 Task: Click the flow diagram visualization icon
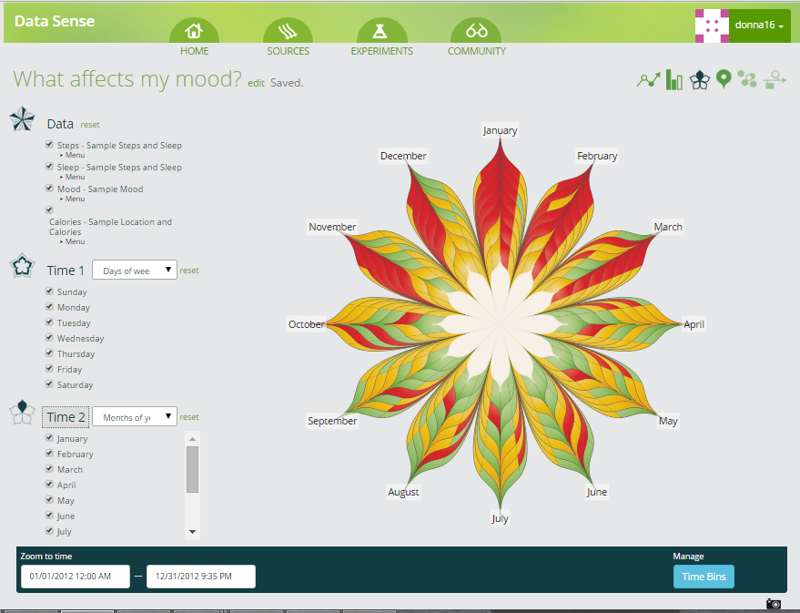[775, 79]
